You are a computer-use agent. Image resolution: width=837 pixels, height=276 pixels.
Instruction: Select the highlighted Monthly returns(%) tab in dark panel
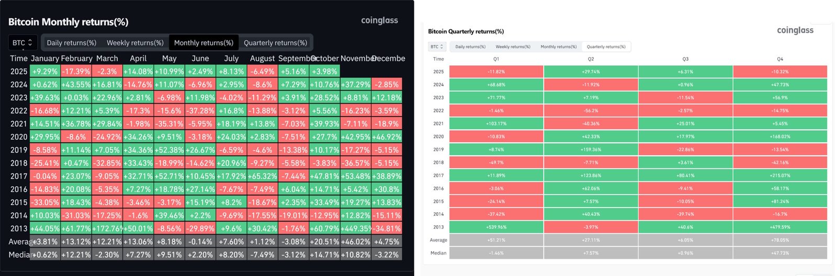203,43
